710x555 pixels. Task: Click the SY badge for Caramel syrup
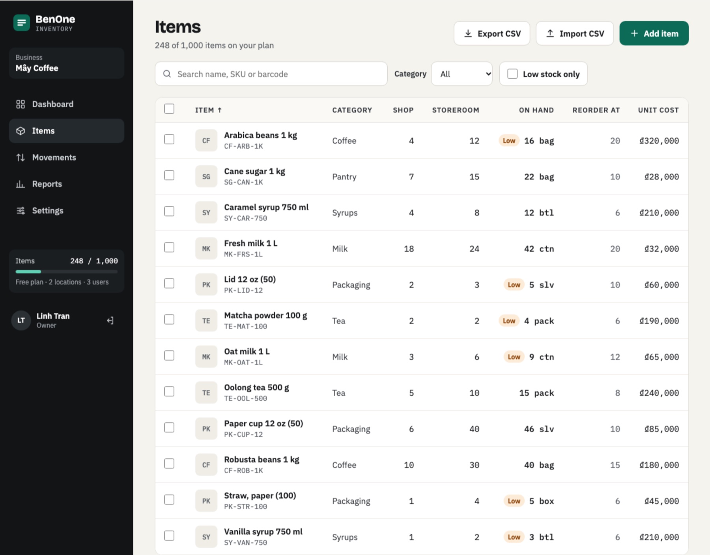click(x=206, y=213)
